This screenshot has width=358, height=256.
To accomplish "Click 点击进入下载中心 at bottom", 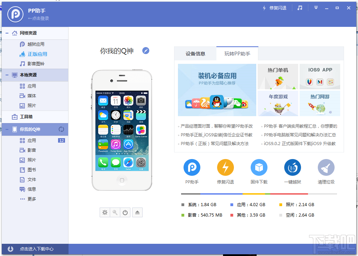I will click(x=36, y=249).
